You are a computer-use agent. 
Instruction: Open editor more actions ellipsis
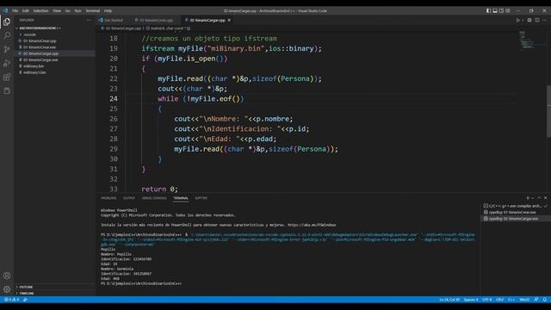[x=545, y=21]
